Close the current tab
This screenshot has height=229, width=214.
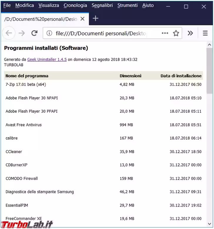[x=82, y=19]
